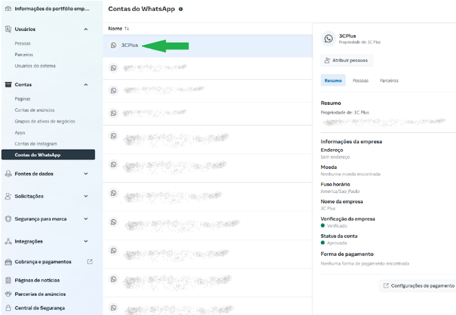
Task: Click the Integrações icon in sidebar
Action: [8, 241]
